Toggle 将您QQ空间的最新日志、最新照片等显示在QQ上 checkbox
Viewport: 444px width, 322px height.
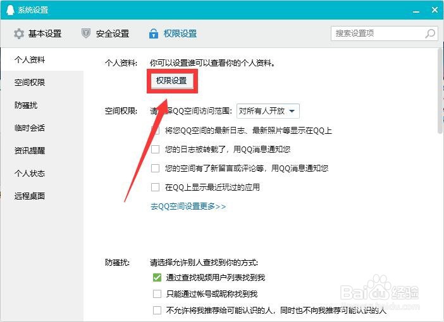(x=155, y=130)
